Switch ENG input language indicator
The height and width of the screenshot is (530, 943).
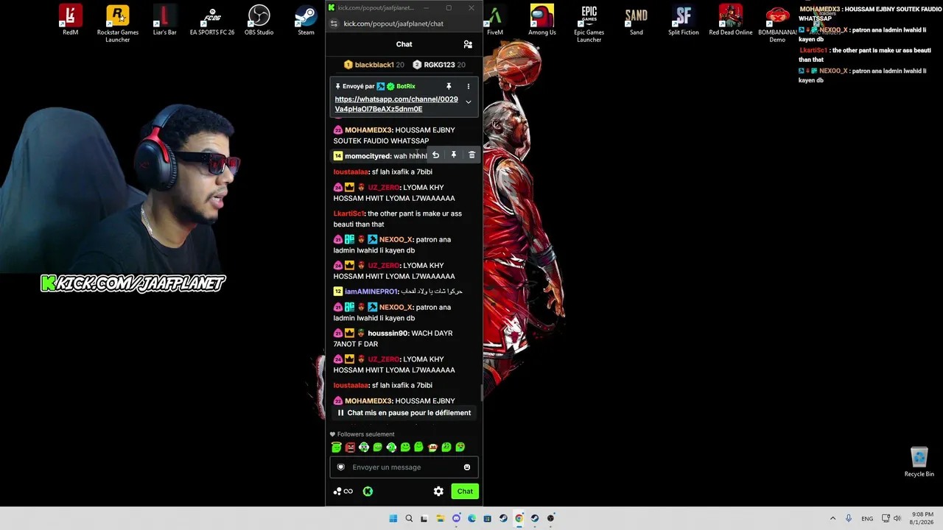(x=867, y=518)
